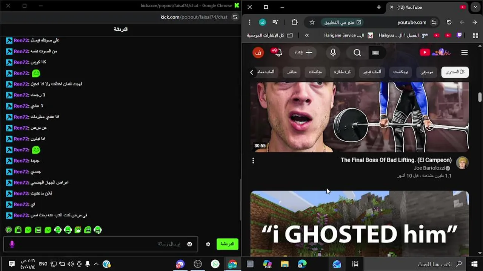Select the 'ألعاب فيديو' filter chip
This screenshot has width=483, height=271.
372,72
